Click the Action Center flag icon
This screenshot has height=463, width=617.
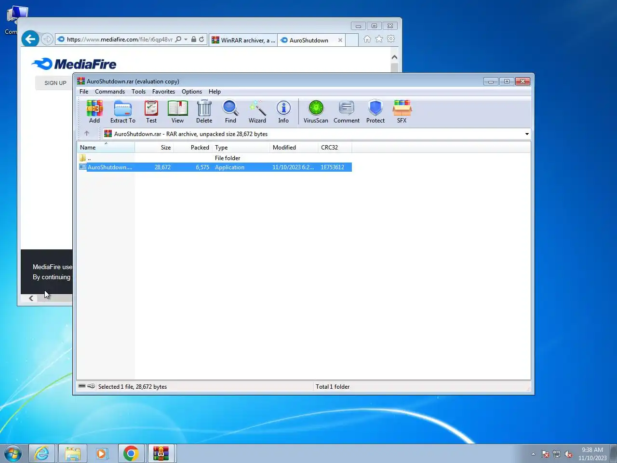coord(545,454)
